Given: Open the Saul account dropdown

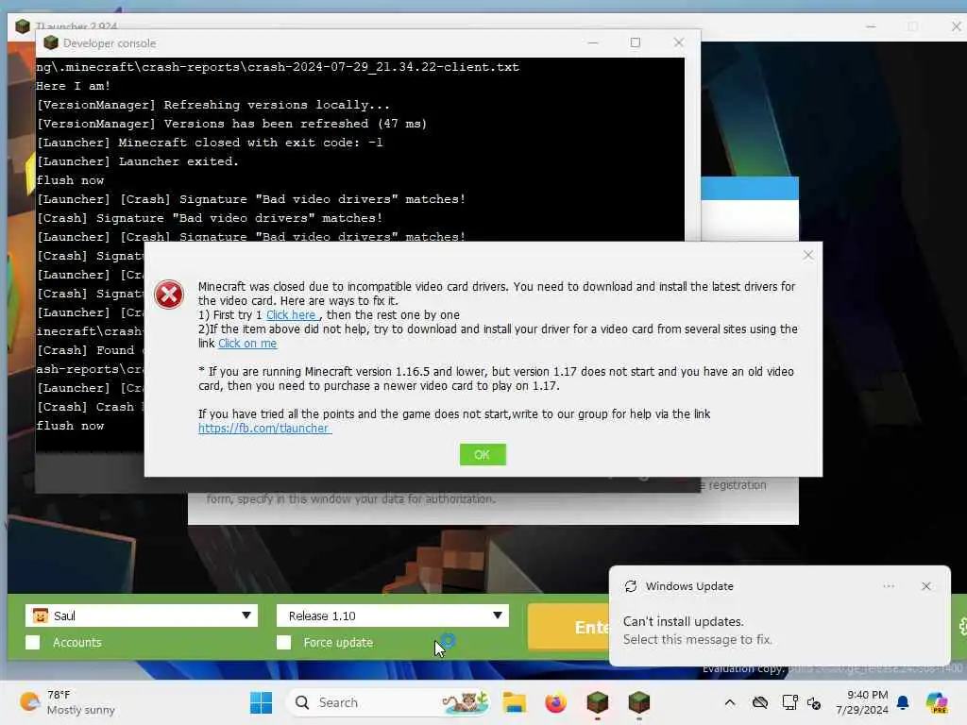Looking at the screenshot, I should pyautogui.click(x=142, y=615).
